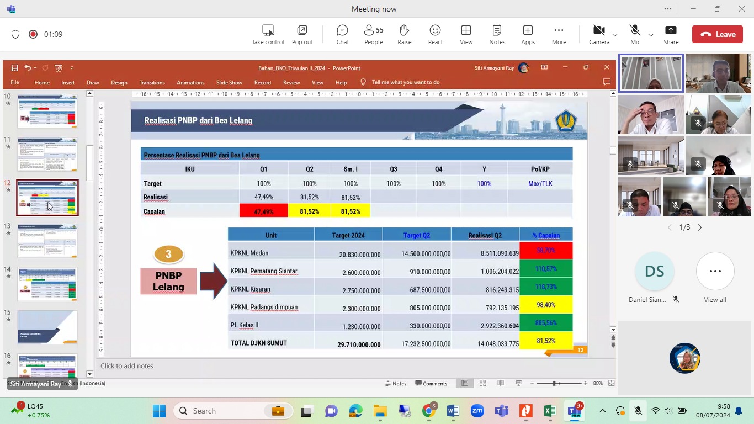The image size is (754, 424).
Task: Open the View layout menu
Action: click(x=466, y=34)
